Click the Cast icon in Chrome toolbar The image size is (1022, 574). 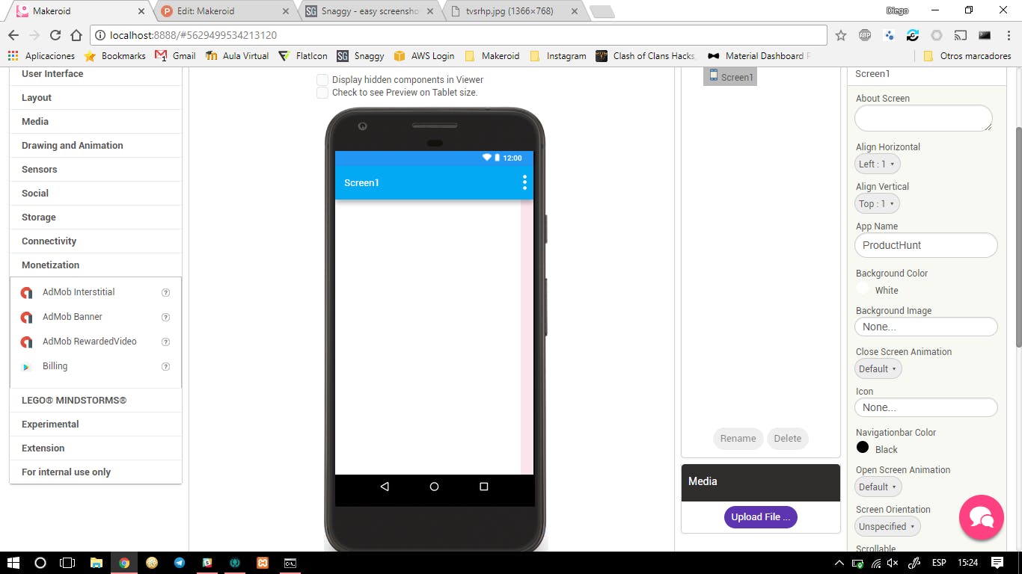click(x=961, y=35)
